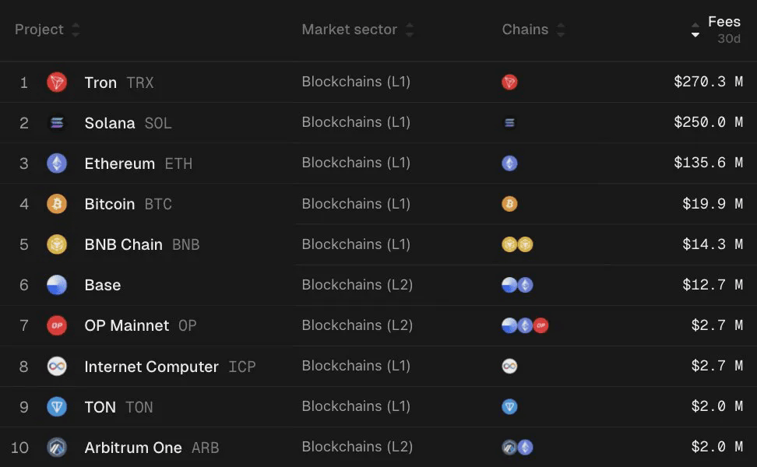Open the Solana SOL project link

(128, 123)
